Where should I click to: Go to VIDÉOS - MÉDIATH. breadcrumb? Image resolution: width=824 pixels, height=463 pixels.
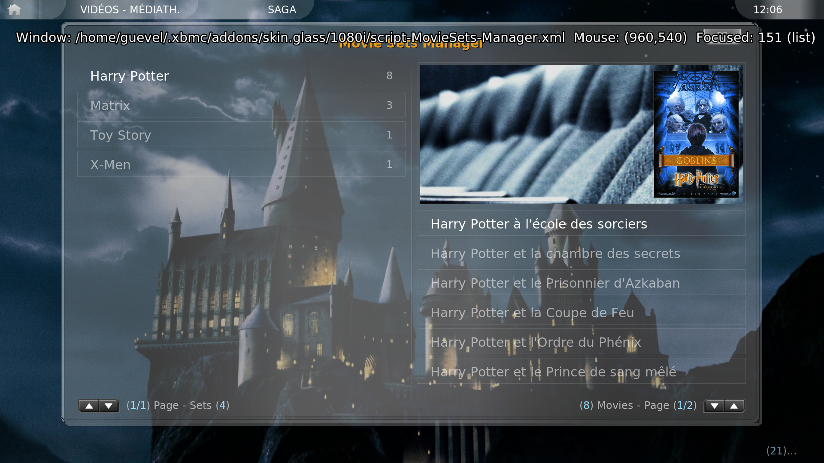tap(130, 9)
